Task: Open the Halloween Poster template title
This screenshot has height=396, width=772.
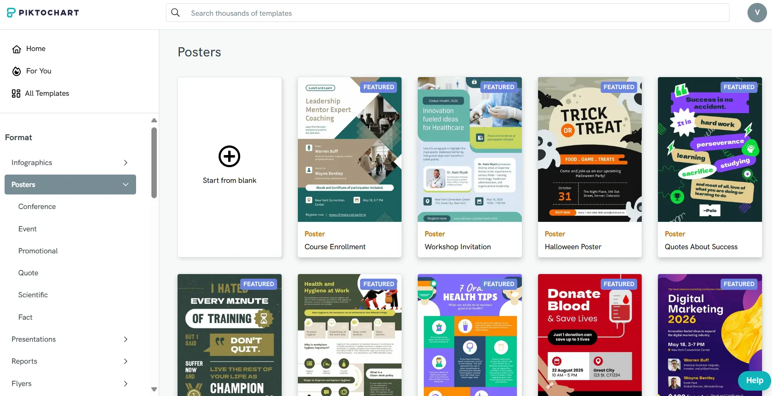Action: pos(573,247)
